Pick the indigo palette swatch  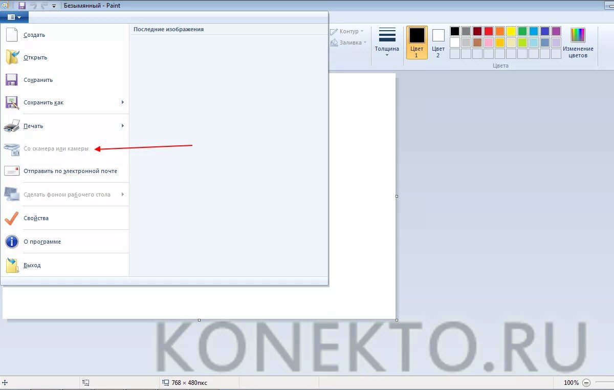point(545,31)
